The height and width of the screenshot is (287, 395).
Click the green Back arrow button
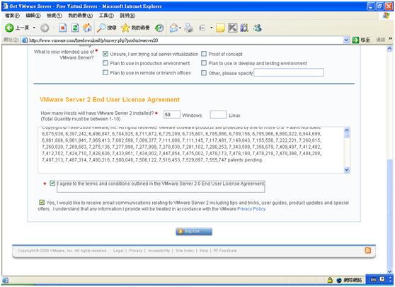(9, 28)
